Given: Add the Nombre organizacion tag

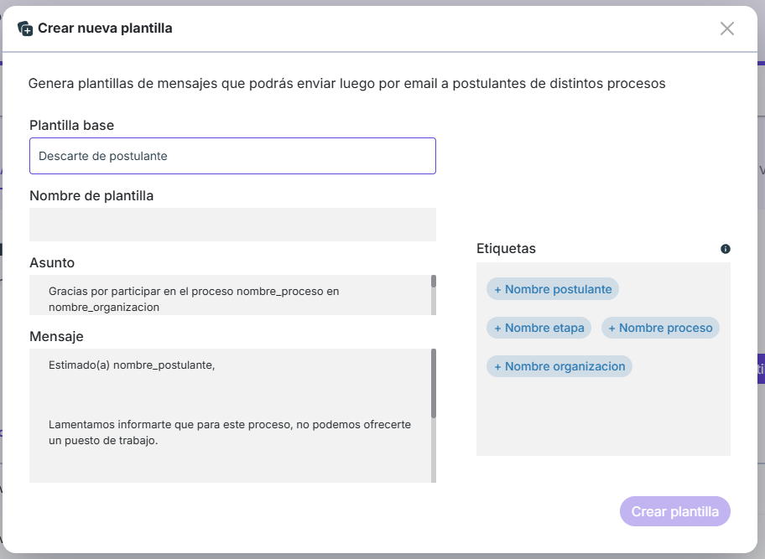Looking at the screenshot, I should pos(559,366).
